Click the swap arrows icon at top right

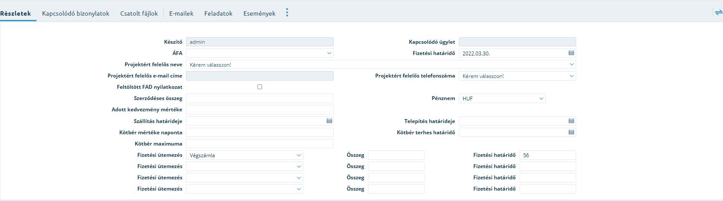pos(719,13)
